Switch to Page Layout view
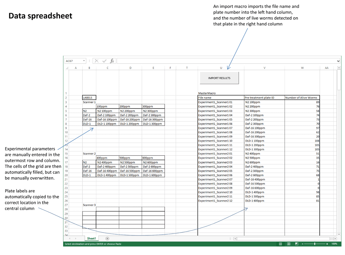The height and width of the screenshot is (255, 345). tap(288, 244)
